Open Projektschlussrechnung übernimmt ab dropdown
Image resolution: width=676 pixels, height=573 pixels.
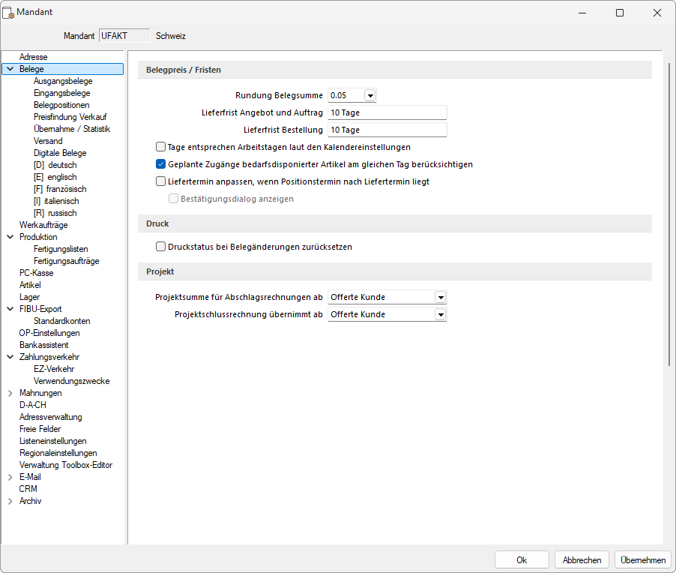tap(441, 315)
